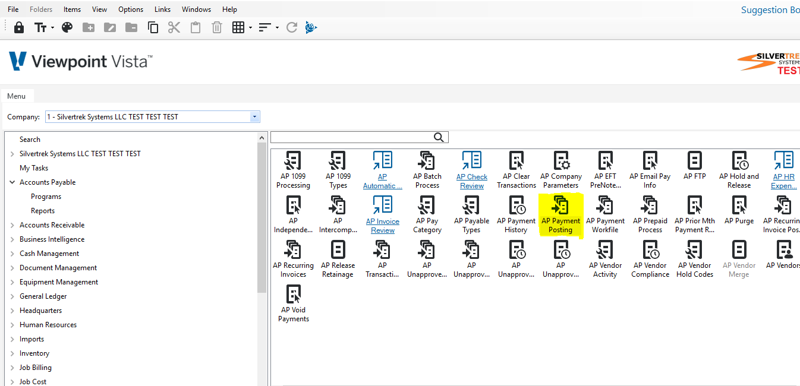Click the magnifier search button
This screenshot has width=800, height=386.
439,137
